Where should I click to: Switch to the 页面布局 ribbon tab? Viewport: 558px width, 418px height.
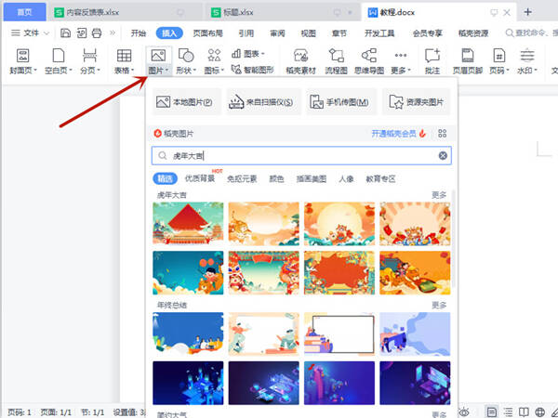tap(207, 33)
